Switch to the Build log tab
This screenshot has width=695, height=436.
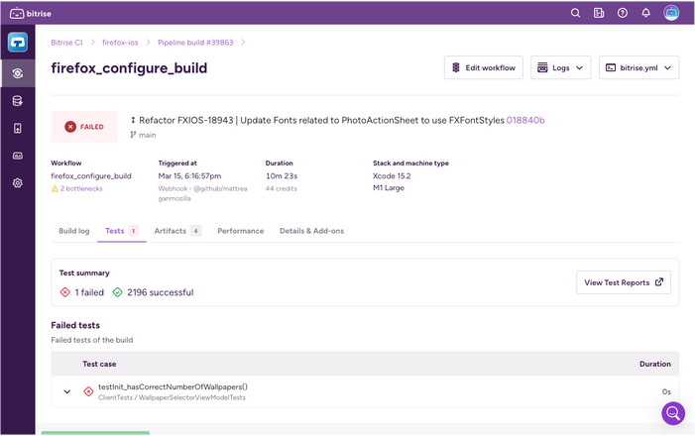point(74,231)
